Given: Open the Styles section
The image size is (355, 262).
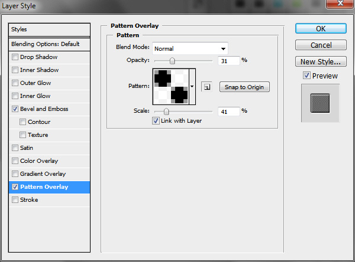Looking at the screenshot, I should coord(49,30).
